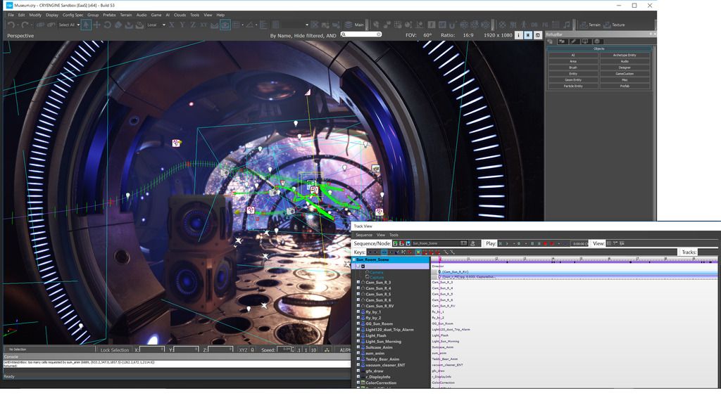Open the Select All filter dropdown
721x405 pixels.
coord(69,25)
